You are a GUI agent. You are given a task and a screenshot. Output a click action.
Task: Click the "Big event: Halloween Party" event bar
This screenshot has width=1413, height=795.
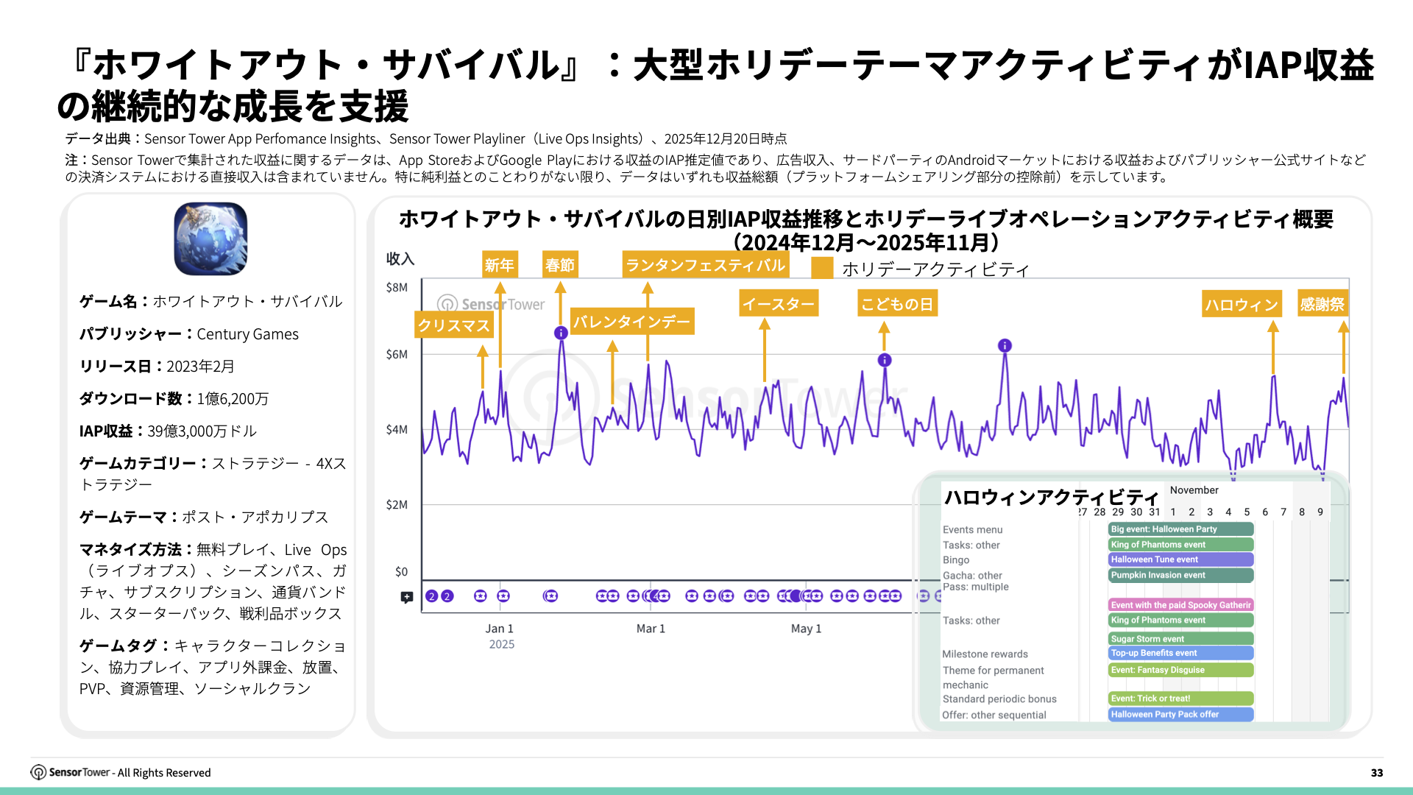click(1180, 529)
